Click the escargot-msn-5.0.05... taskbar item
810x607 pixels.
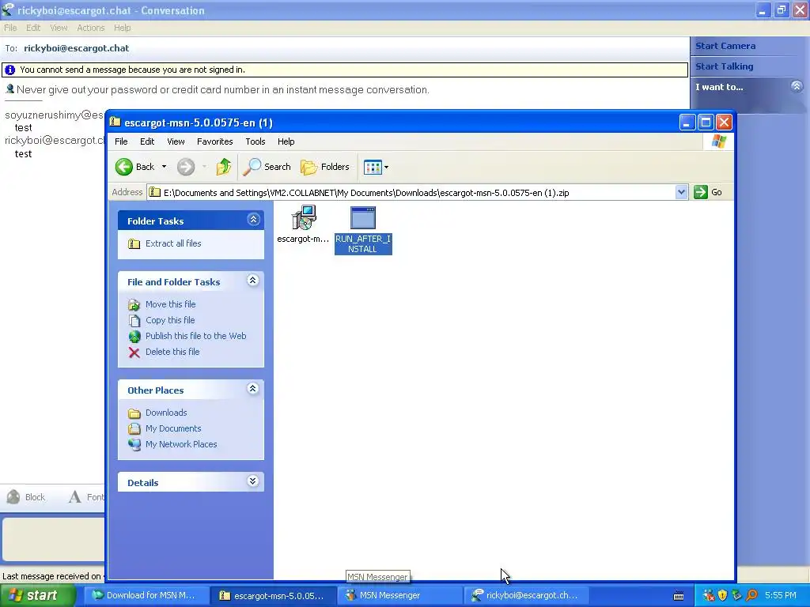click(273, 595)
